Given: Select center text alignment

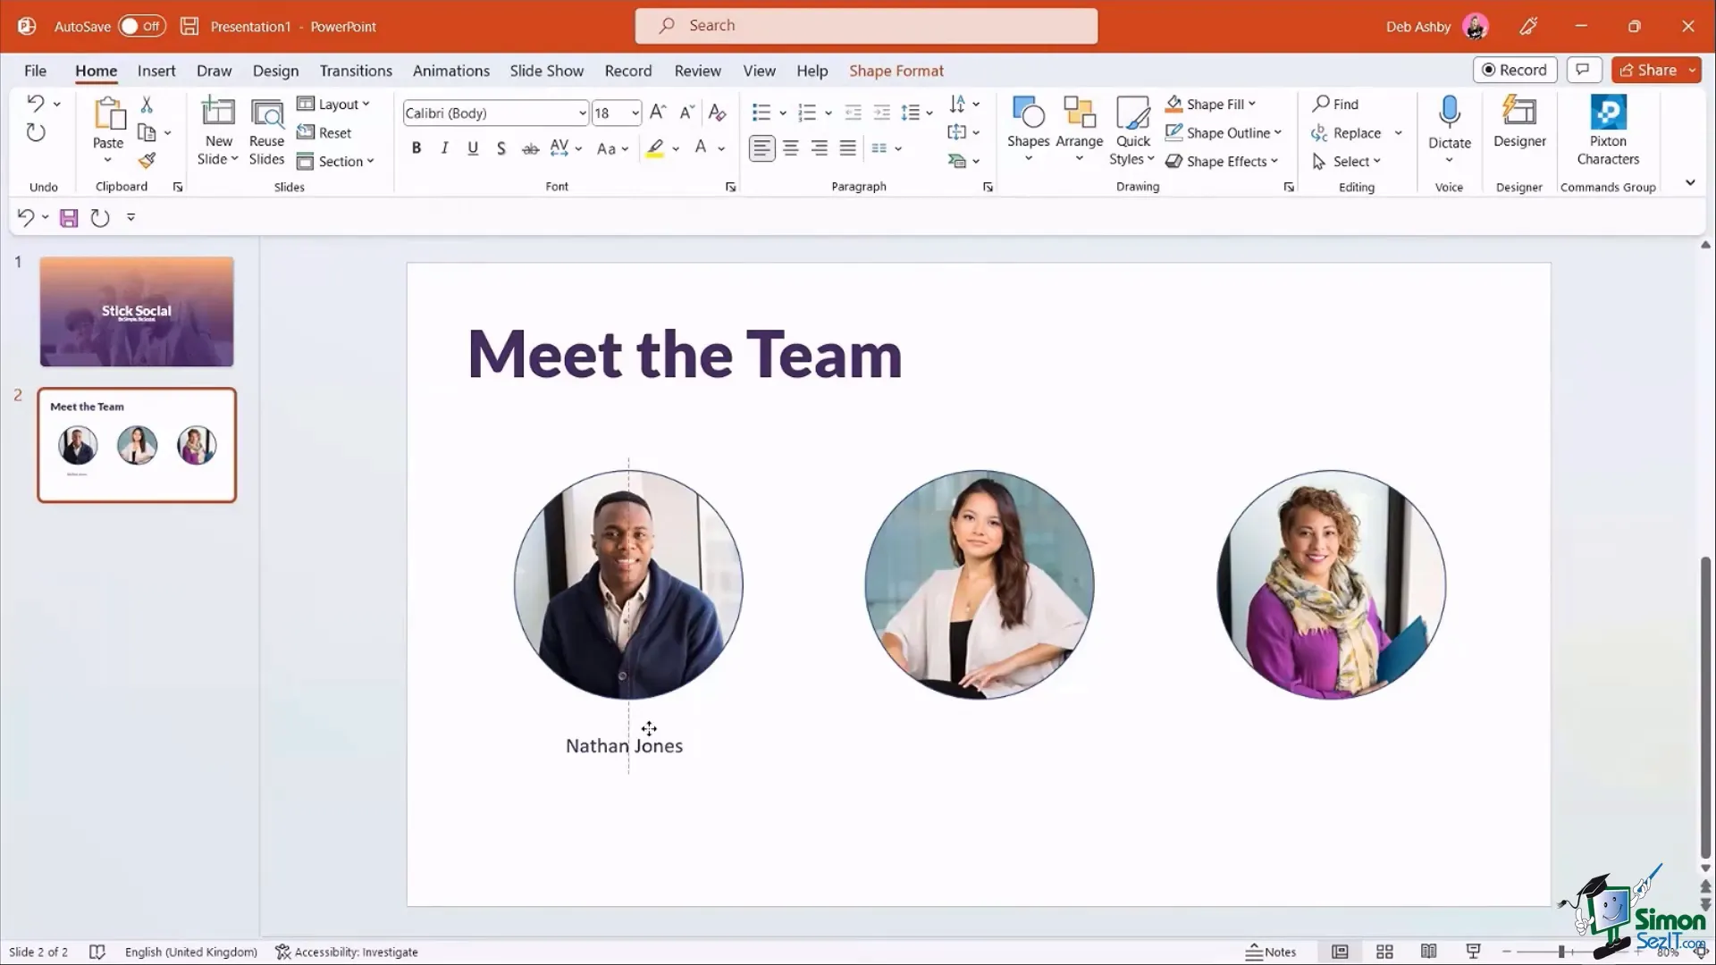Looking at the screenshot, I should tap(791, 148).
